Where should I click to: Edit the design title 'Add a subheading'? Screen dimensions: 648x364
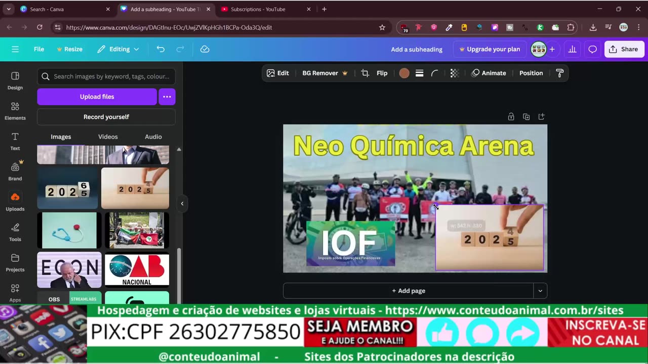417,49
